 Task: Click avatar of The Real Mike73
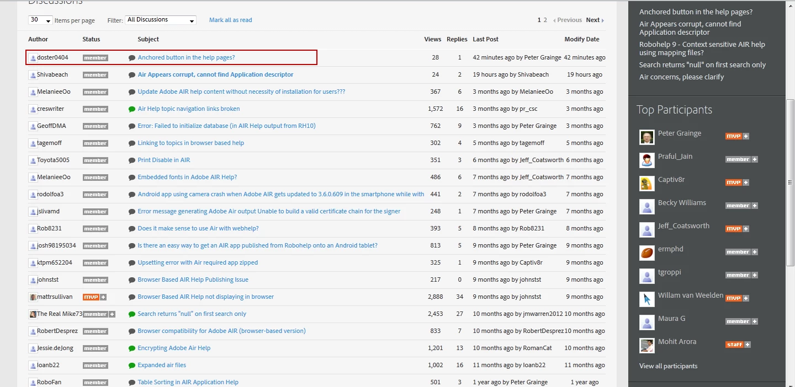tap(33, 314)
